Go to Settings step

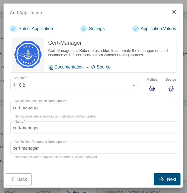click(x=97, y=28)
